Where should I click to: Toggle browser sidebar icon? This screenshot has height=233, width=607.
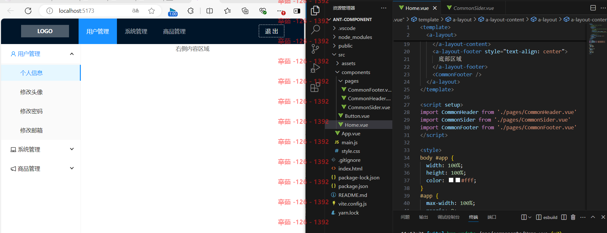click(x=297, y=11)
